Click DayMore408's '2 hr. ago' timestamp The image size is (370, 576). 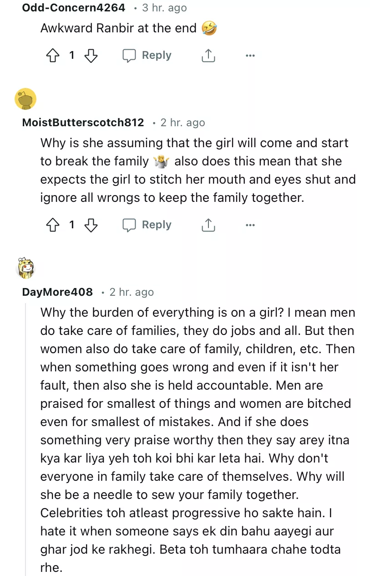pos(132,292)
